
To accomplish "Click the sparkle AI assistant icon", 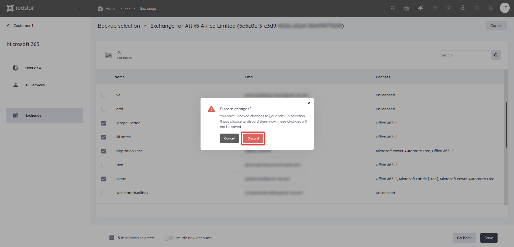I will coord(420,8).
